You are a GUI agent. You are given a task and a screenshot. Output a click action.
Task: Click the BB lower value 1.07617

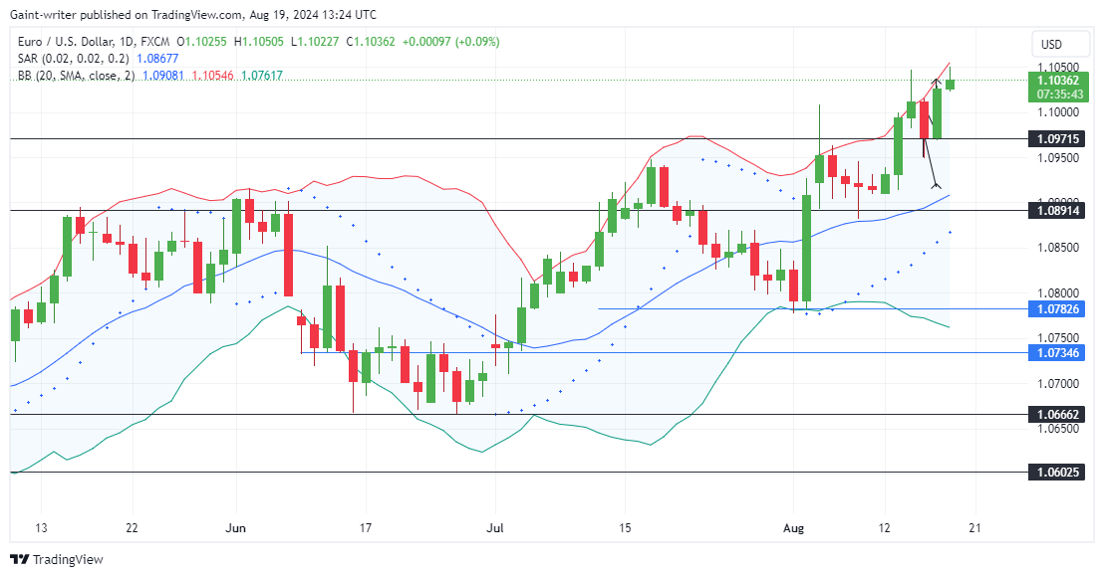(262, 76)
